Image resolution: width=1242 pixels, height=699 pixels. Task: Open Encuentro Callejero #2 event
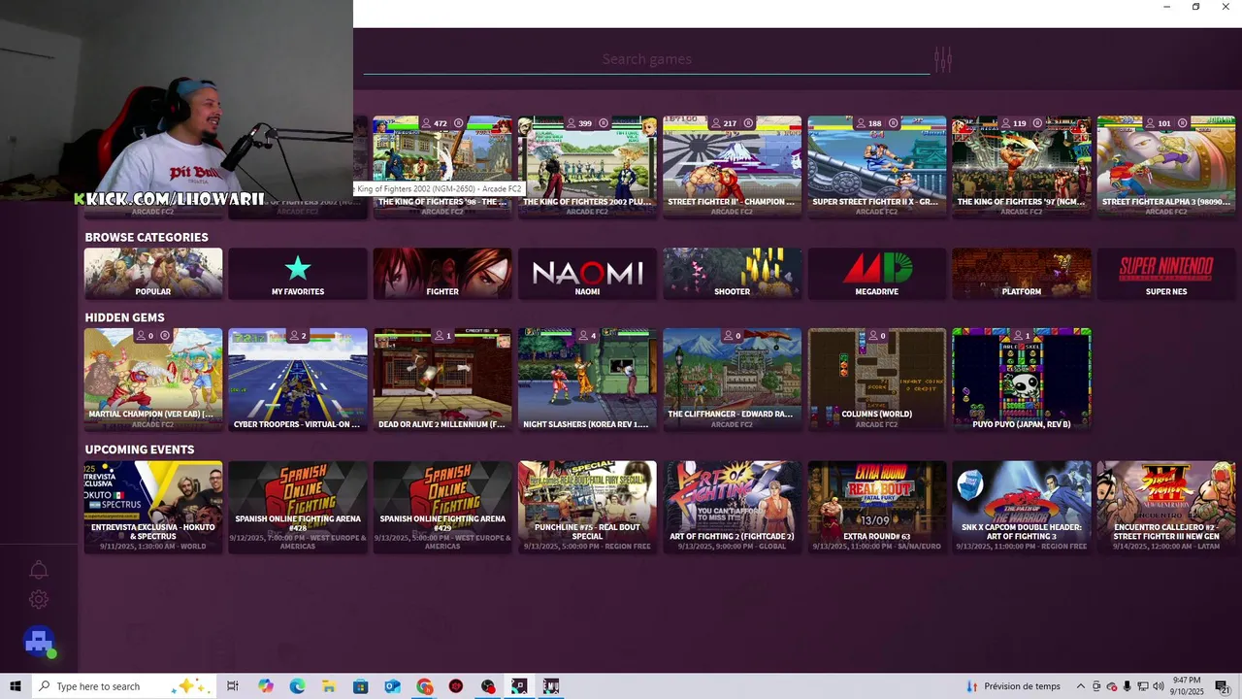[x=1166, y=507]
